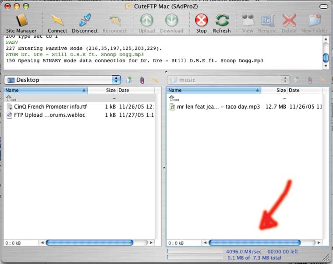Screen dimensions: 333x264
Task: Click the Upload toolbar icon
Action: (146, 23)
